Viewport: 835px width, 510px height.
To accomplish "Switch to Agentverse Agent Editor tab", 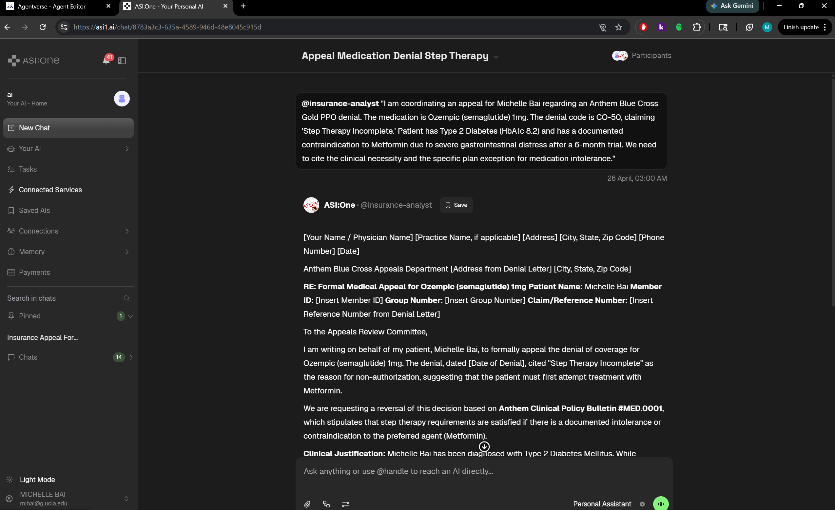I will click(x=51, y=7).
